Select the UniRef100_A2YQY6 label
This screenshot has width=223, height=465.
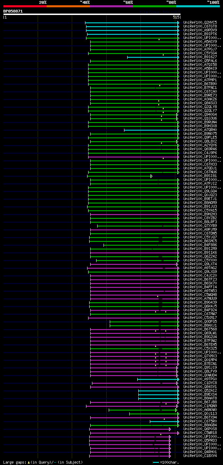tap(200, 145)
